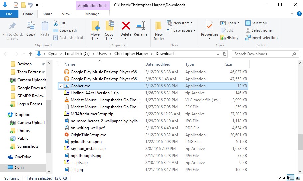
Task: Go to Users in breadcrumb path
Action: 102,54
